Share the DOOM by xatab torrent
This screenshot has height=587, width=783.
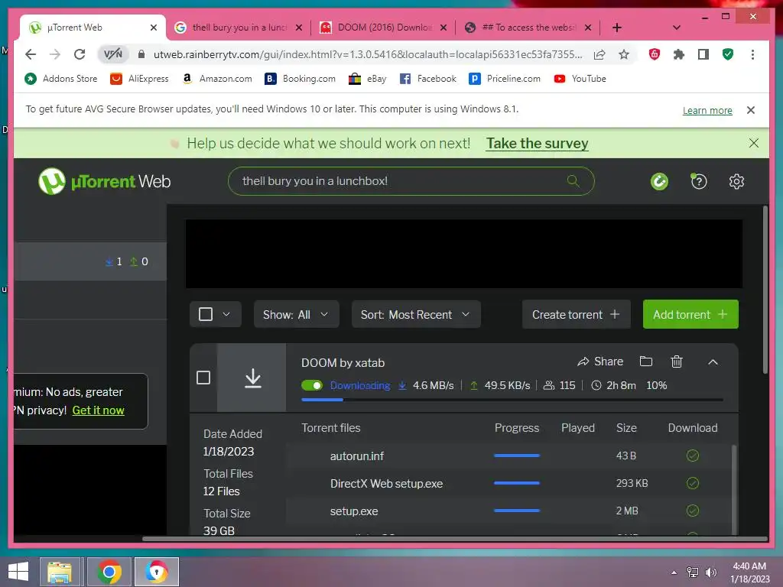pos(600,362)
